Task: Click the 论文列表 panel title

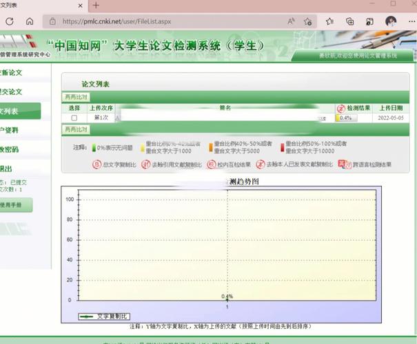Action: tap(96, 84)
